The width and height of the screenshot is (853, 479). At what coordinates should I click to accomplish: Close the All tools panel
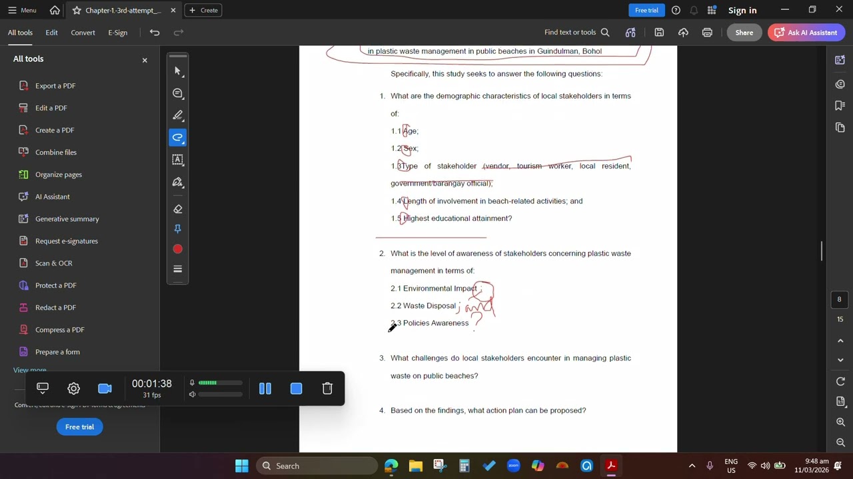point(145,60)
